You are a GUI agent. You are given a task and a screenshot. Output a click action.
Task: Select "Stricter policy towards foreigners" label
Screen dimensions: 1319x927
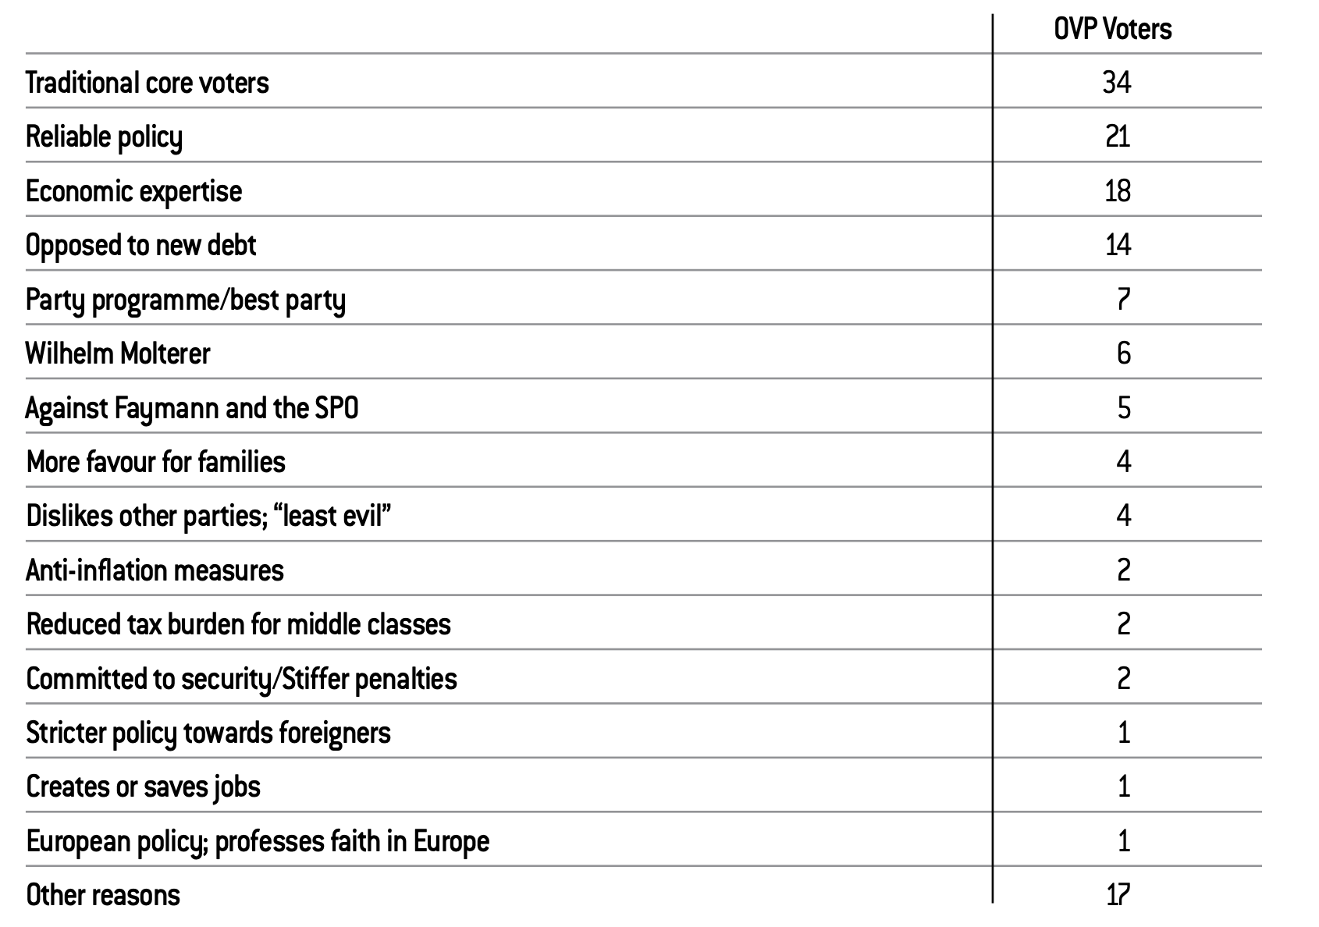click(208, 733)
